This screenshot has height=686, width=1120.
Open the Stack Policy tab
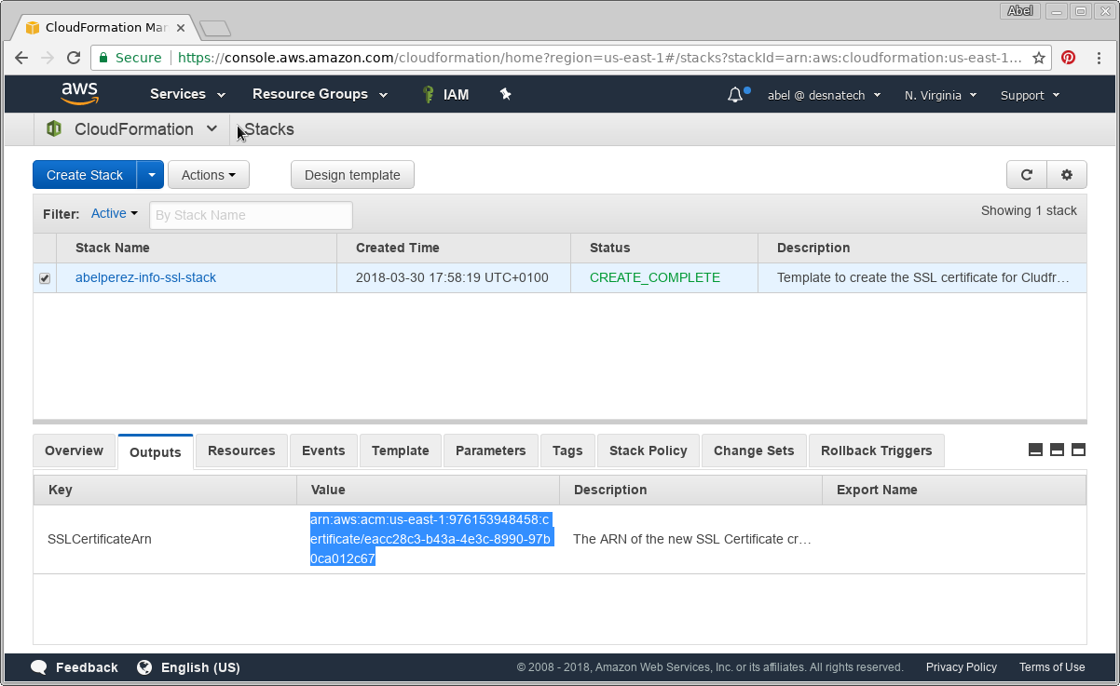coord(649,451)
